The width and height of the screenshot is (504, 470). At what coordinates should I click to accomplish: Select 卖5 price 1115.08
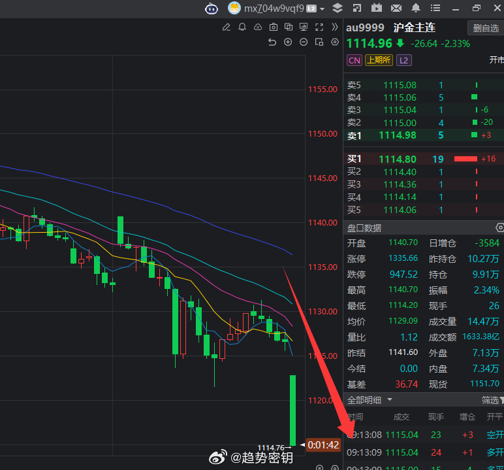tap(400, 86)
